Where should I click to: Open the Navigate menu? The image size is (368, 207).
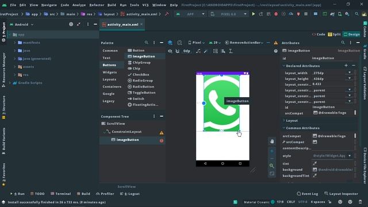click(x=49, y=5)
